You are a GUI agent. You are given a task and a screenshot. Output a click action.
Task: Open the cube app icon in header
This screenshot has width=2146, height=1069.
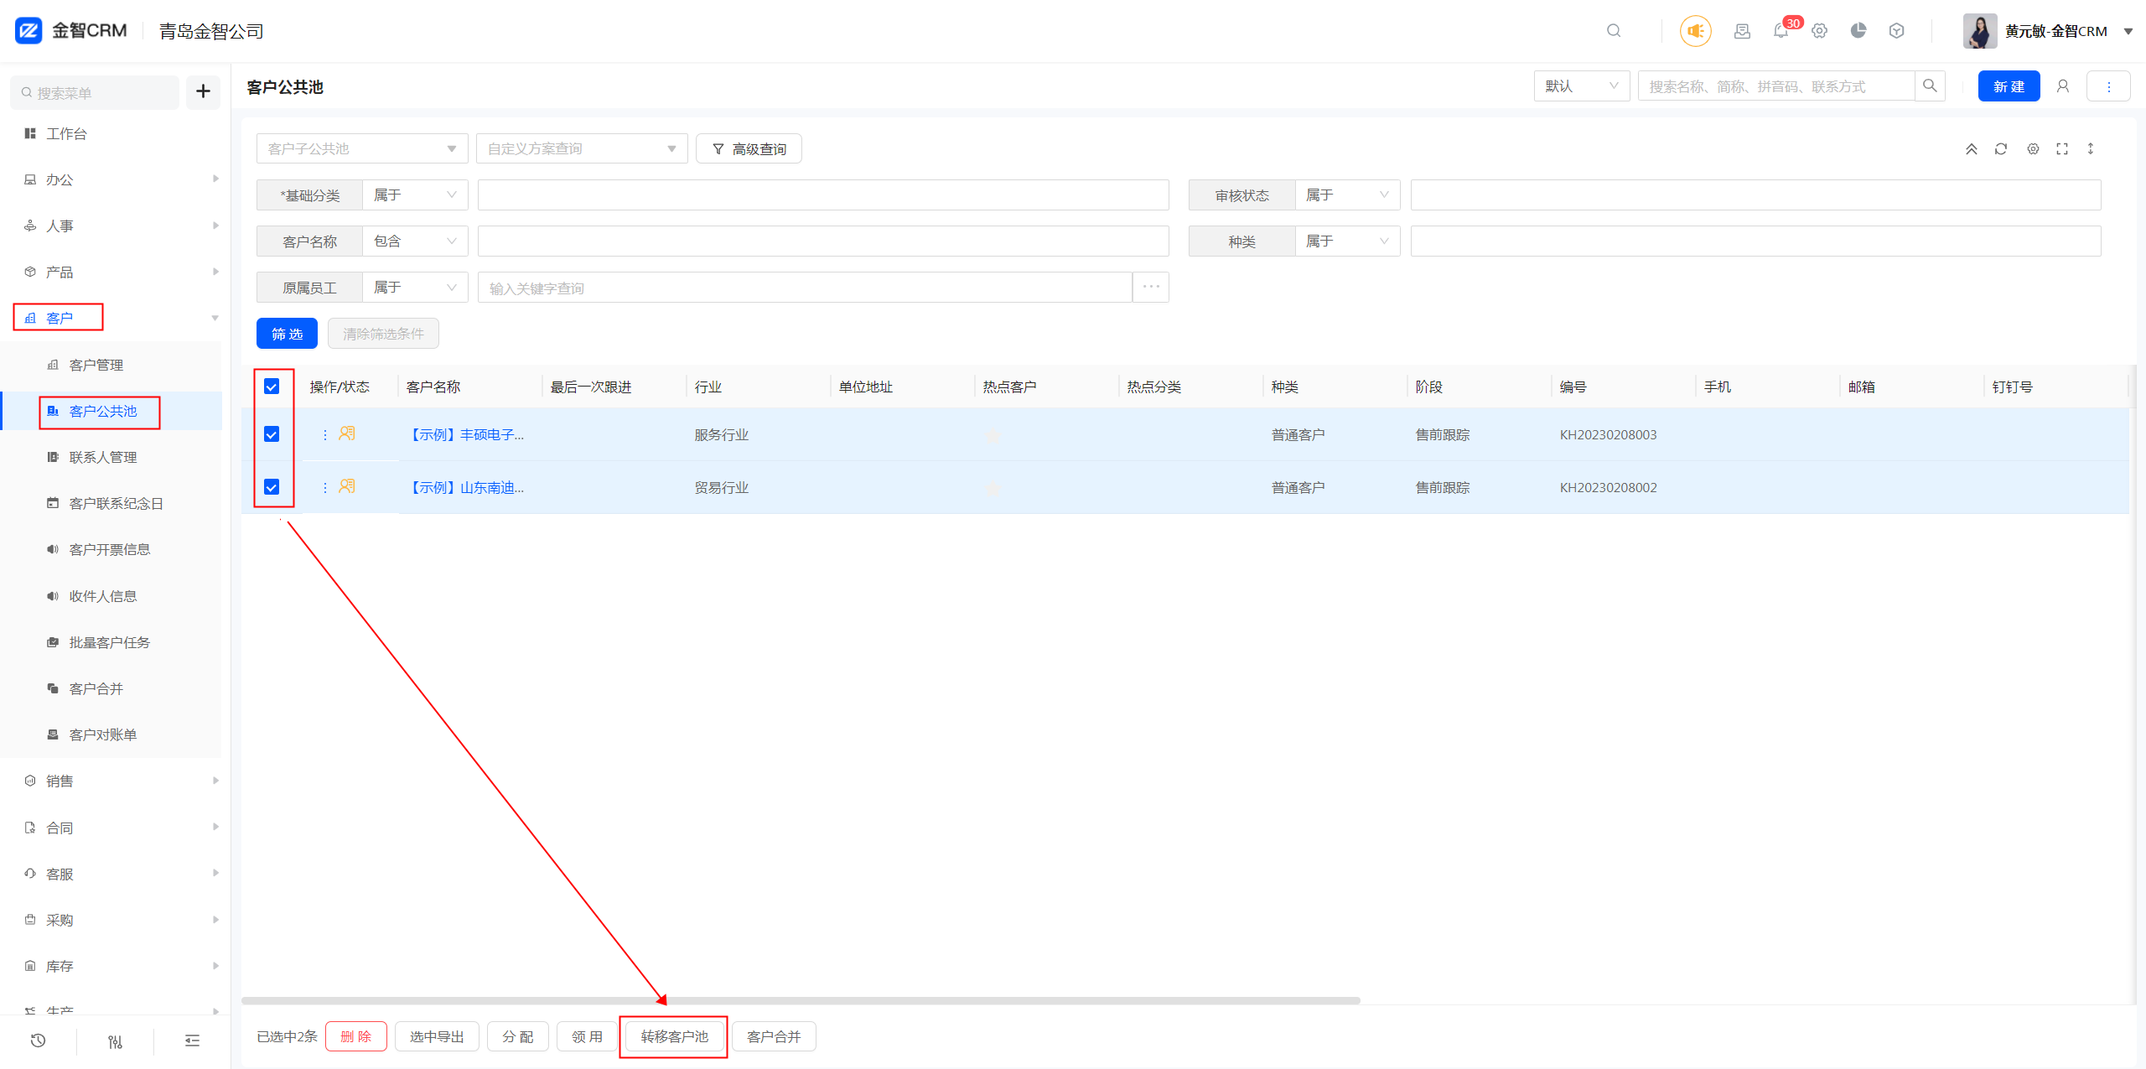click(x=1896, y=31)
